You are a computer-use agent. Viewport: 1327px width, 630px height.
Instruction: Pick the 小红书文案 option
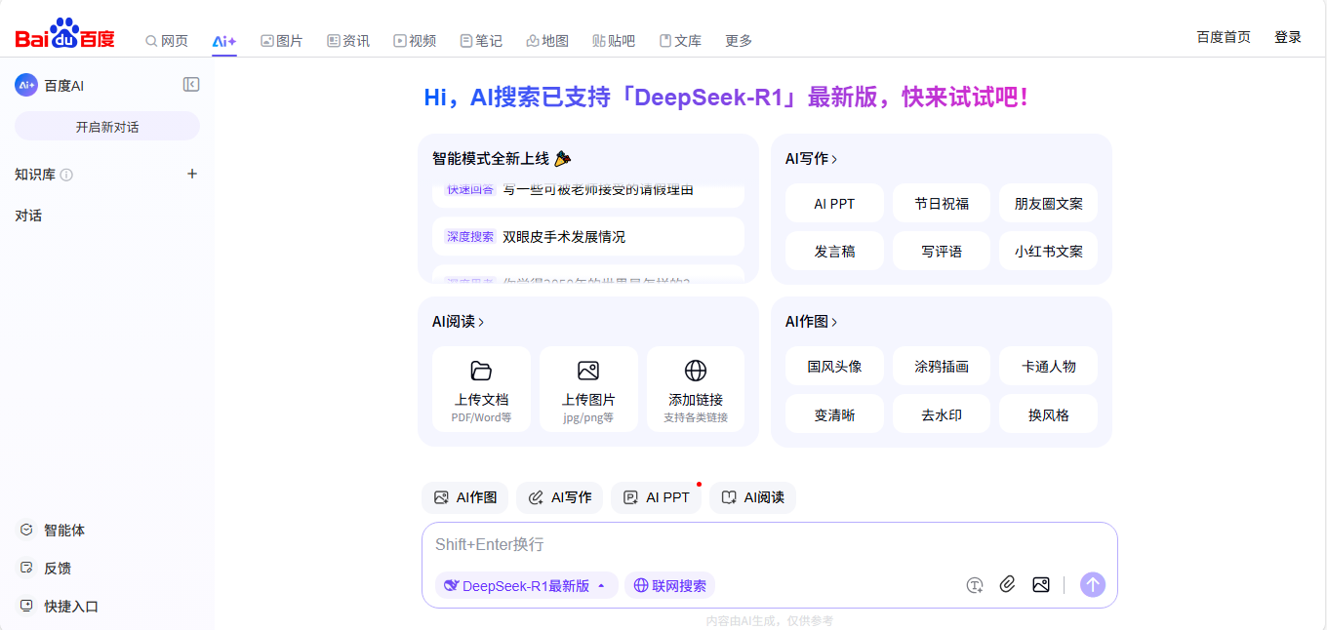(1049, 252)
